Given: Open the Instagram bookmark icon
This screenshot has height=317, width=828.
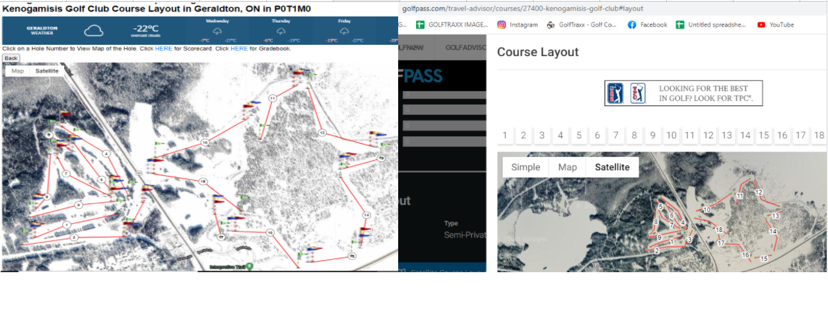Looking at the screenshot, I should [501, 25].
